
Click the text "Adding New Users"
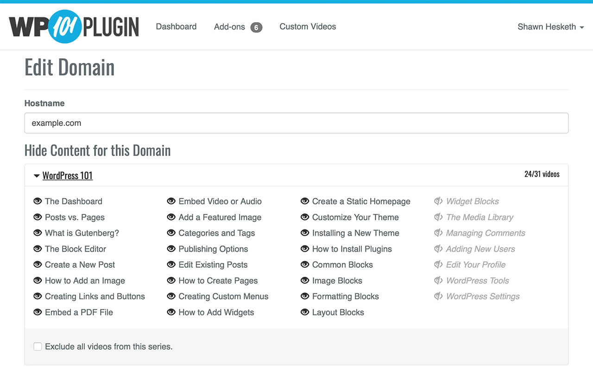(x=480, y=249)
